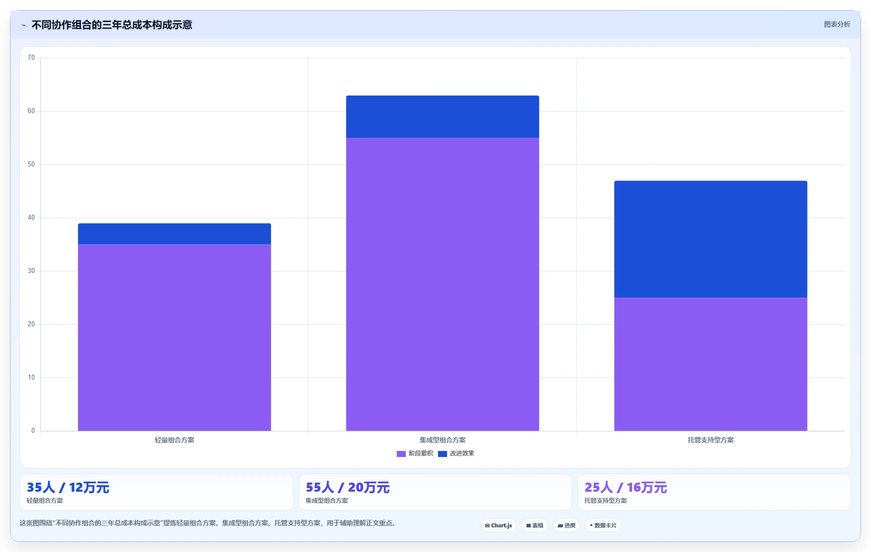This screenshot has height=552, width=871.
Task: Click the purple 阶段累积 legend swatch
Action: [x=401, y=453]
